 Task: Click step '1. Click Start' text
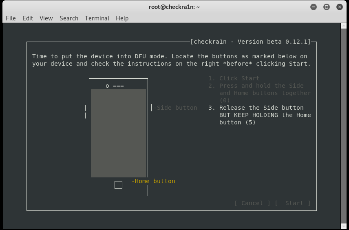(234, 78)
